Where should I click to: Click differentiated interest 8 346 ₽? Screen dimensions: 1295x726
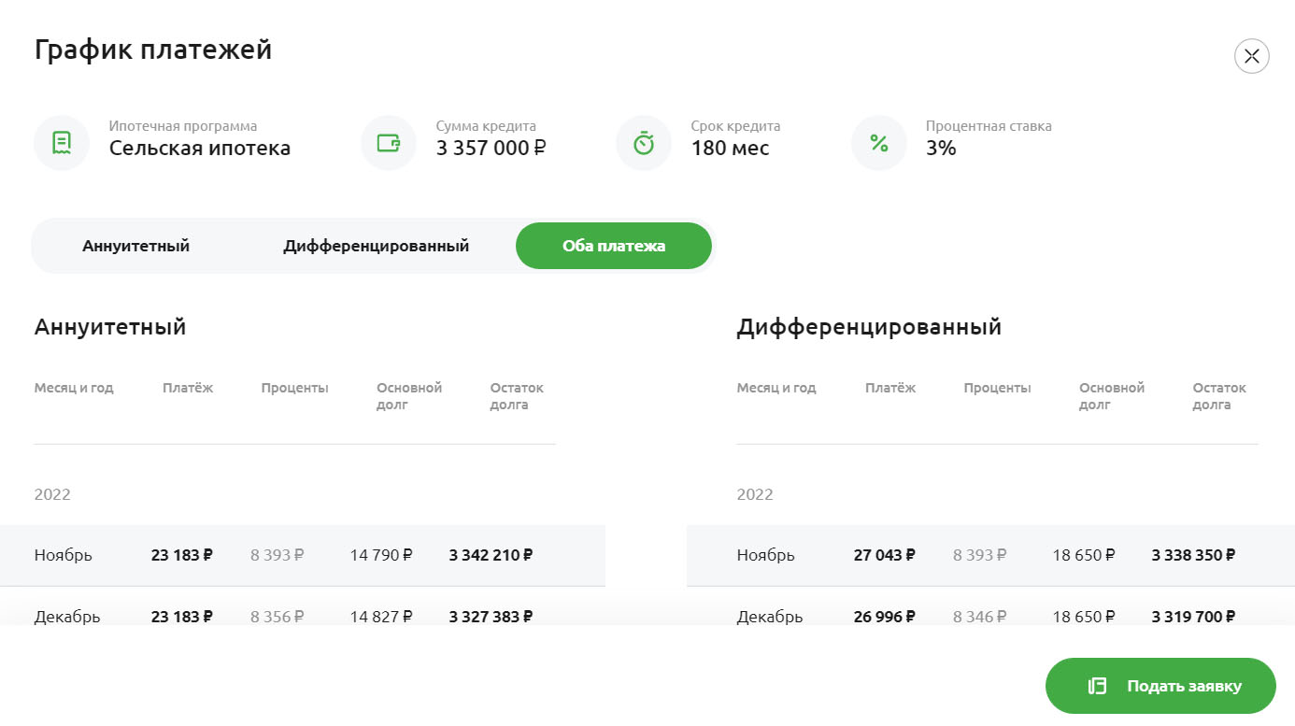click(x=980, y=617)
